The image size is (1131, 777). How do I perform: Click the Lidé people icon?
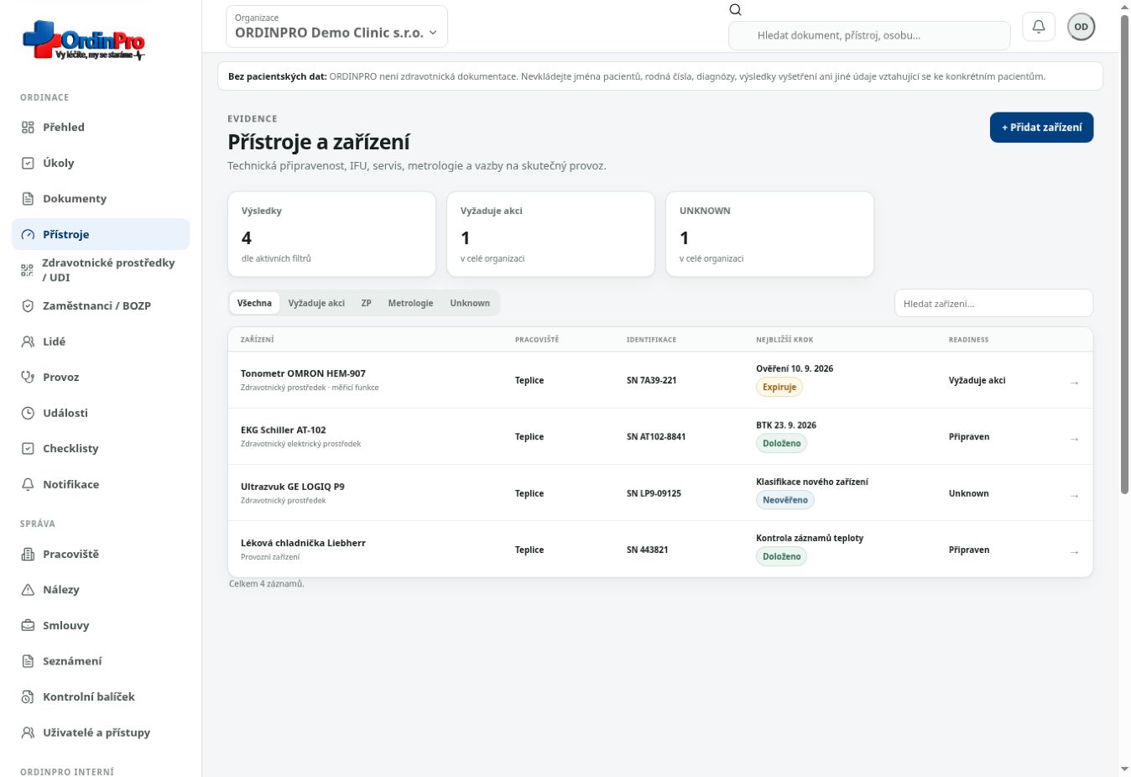pyautogui.click(x=28, y=342)
